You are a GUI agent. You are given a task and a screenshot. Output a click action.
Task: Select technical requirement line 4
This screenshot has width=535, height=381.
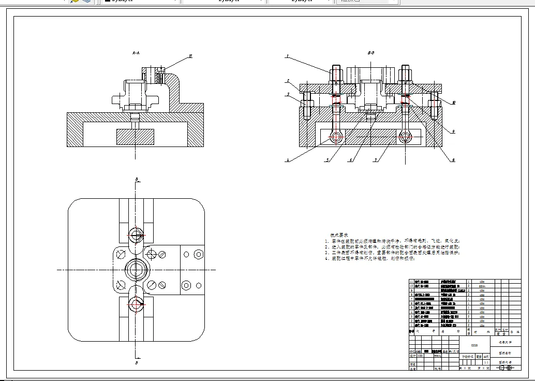(x=370, y=258)
